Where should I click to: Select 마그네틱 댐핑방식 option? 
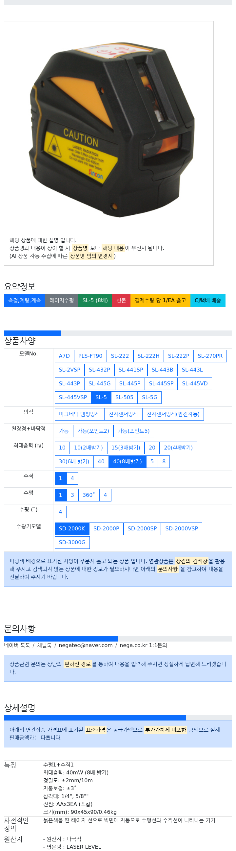(x=79, y=415)
